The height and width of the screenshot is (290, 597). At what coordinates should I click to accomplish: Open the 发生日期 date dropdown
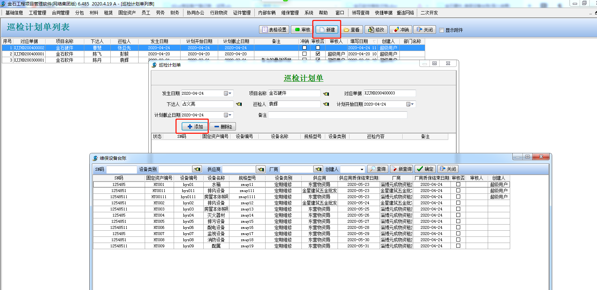coord(228,93)
